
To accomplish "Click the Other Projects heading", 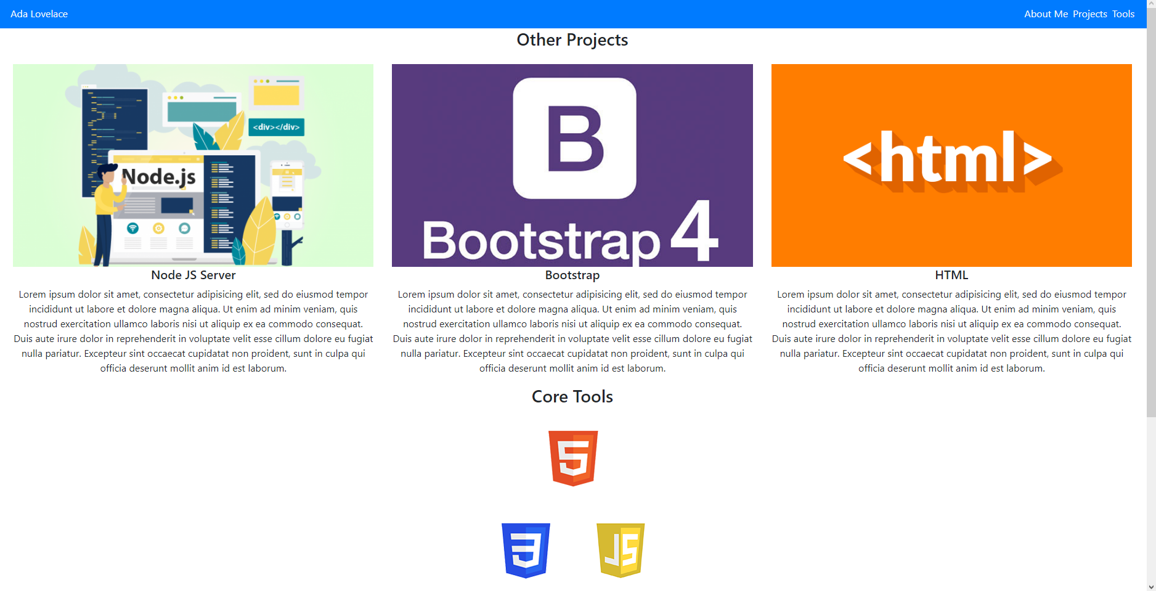I will pos(572,39).
